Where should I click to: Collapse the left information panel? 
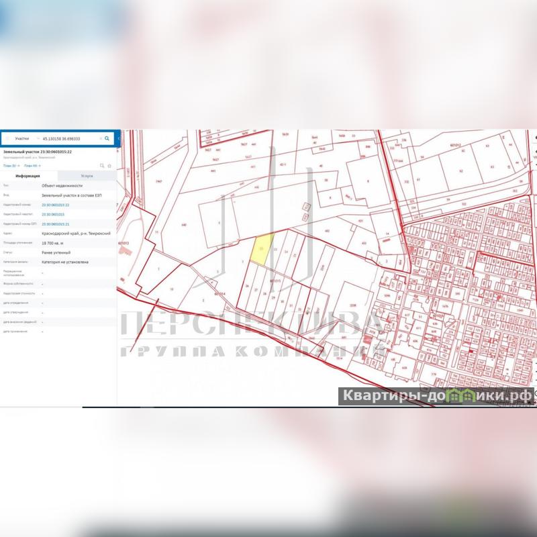(x=118, y=138)
